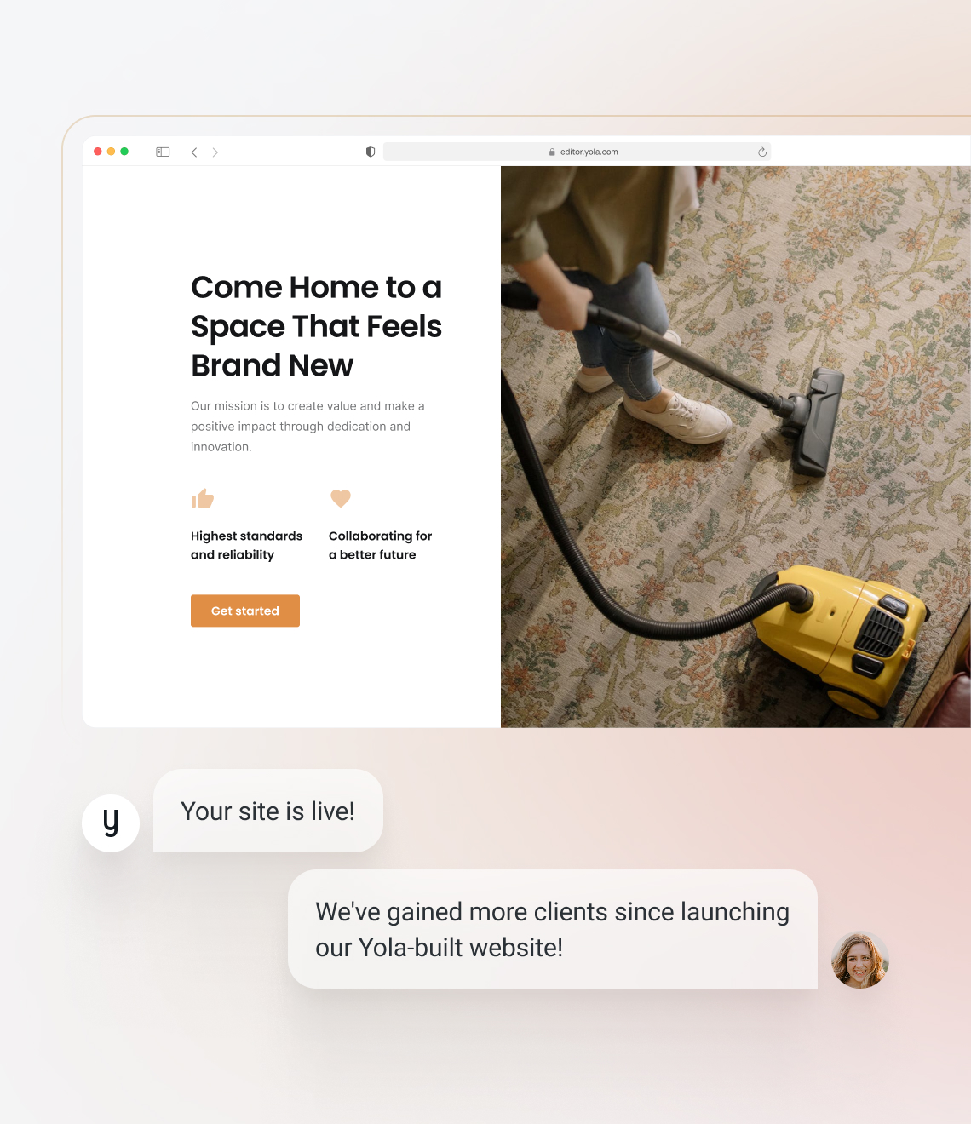Open site details via the lock dropdown

click(x=552, y=151)
